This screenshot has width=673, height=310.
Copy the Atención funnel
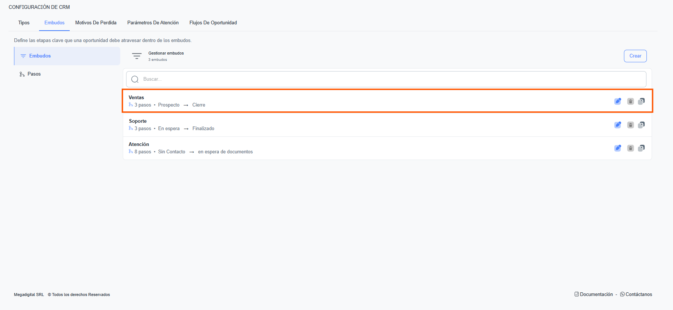[x=641, y=148]
